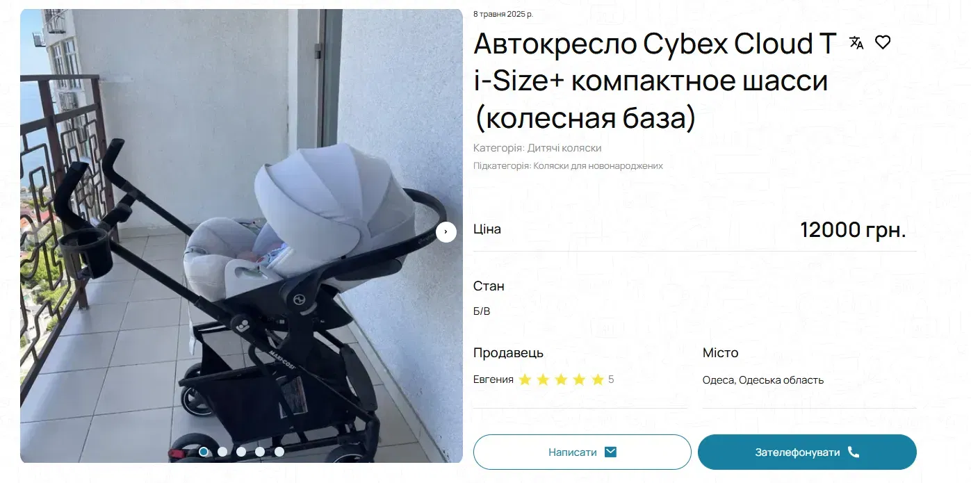Click the Одеса, Одеська область location
The width and height of the screenshot is (971, 483).
click(763, 380)
